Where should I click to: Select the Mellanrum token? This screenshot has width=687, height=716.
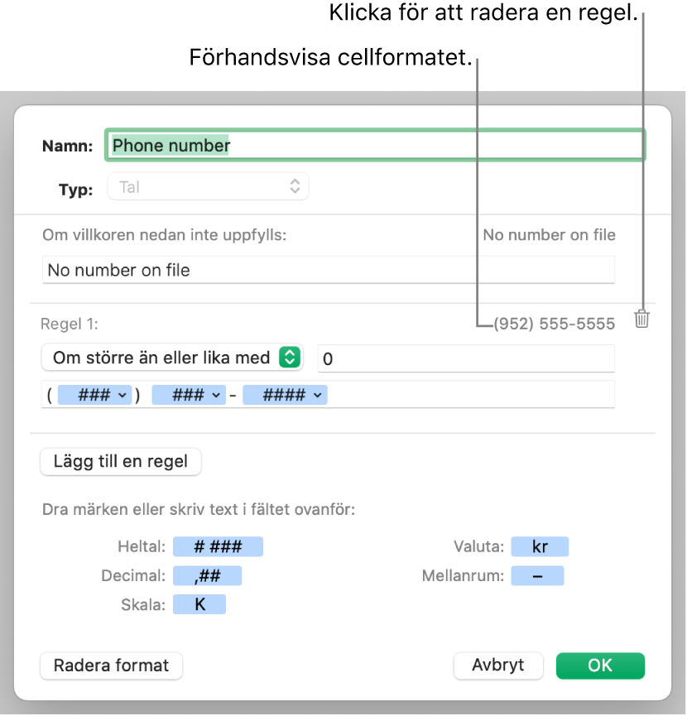click(x=537, y=575)
